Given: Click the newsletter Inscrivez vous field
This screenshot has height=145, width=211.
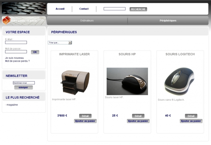Looking at the screenshot, I should tap(24, 83).
